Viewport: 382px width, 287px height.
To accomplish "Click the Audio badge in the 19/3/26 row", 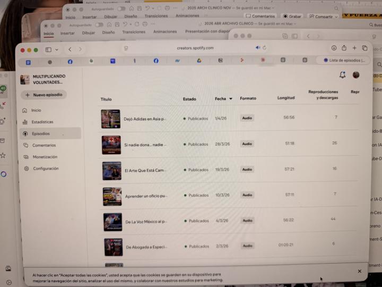I will coord(247,170).
